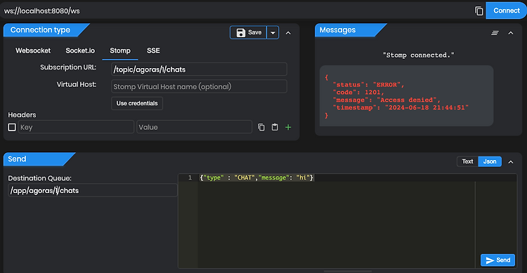Click the Subscription URL field
The height and width of the screenshot is (273, 527).
tap(199, 69)
